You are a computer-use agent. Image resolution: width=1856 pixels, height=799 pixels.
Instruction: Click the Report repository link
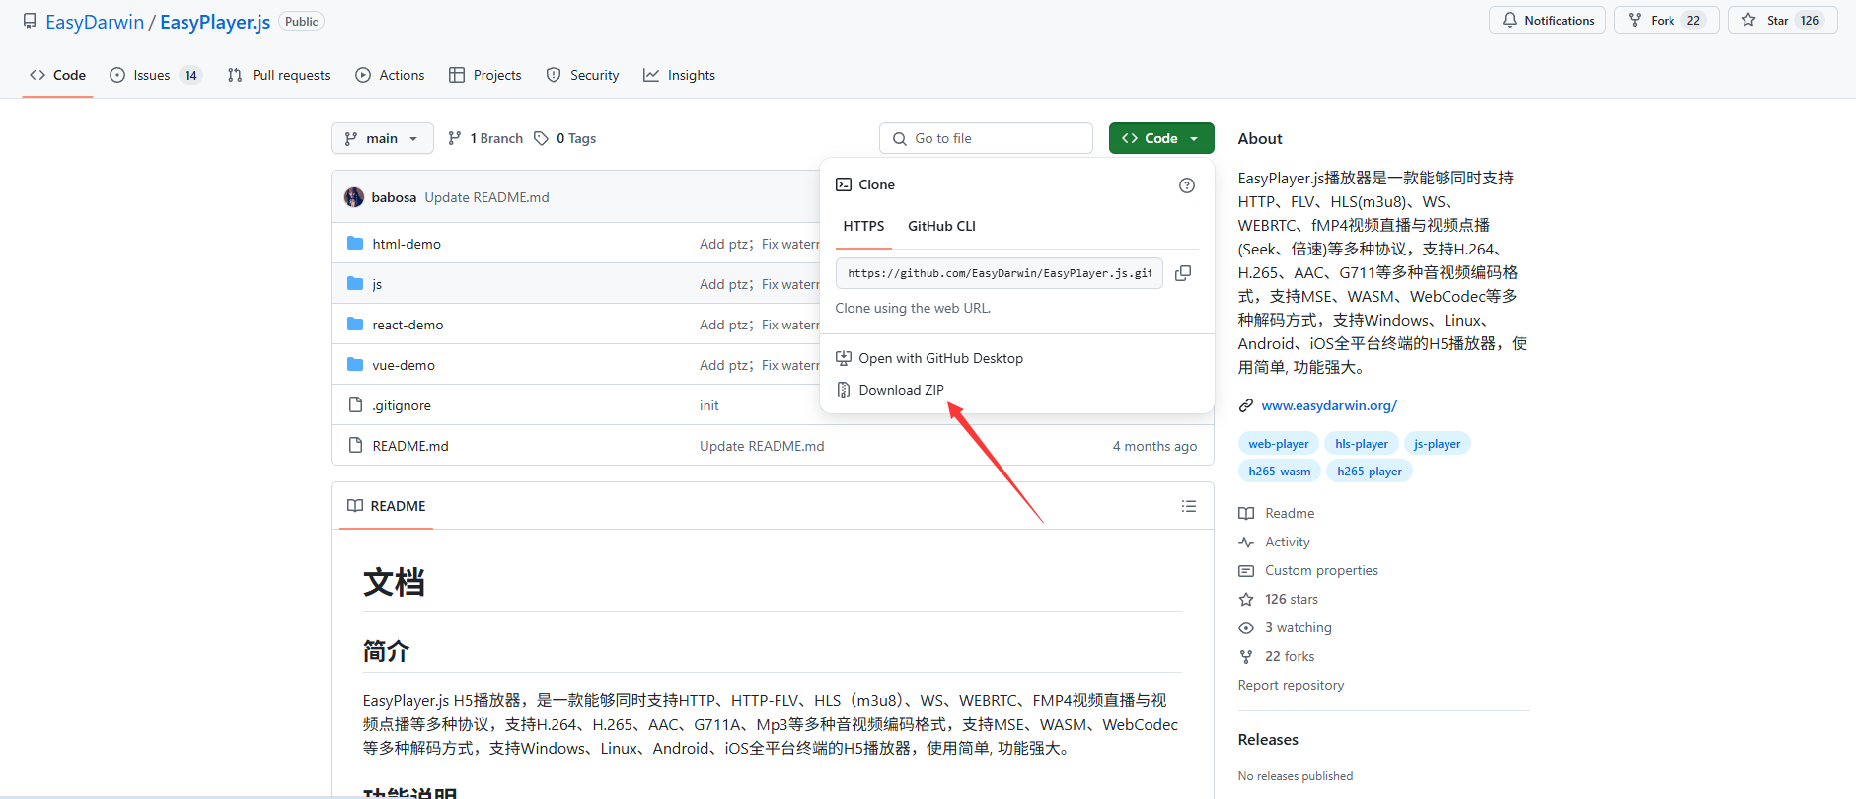point(1291,685)
